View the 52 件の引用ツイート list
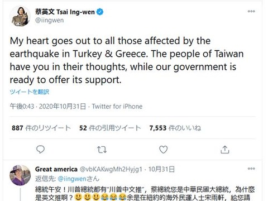The image size is (268, 201). [x=110, y=128]
